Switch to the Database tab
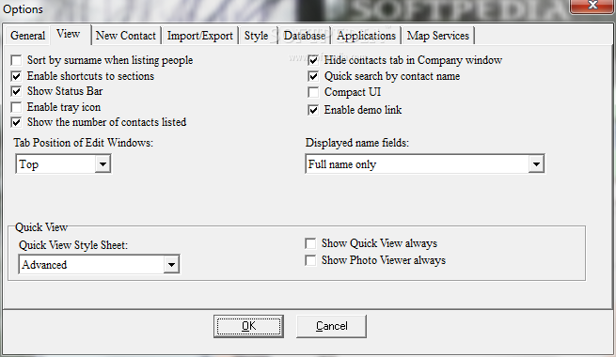Image resolution: width=616 pixels, height=357 pixels. [x=305, y=36]
